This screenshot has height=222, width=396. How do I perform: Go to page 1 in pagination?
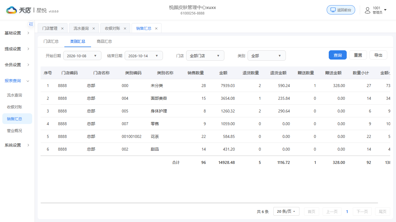pyautogui.click(x=347, y=212)
